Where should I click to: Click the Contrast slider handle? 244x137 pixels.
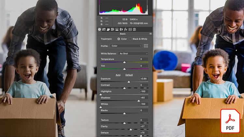click(124, 88)
